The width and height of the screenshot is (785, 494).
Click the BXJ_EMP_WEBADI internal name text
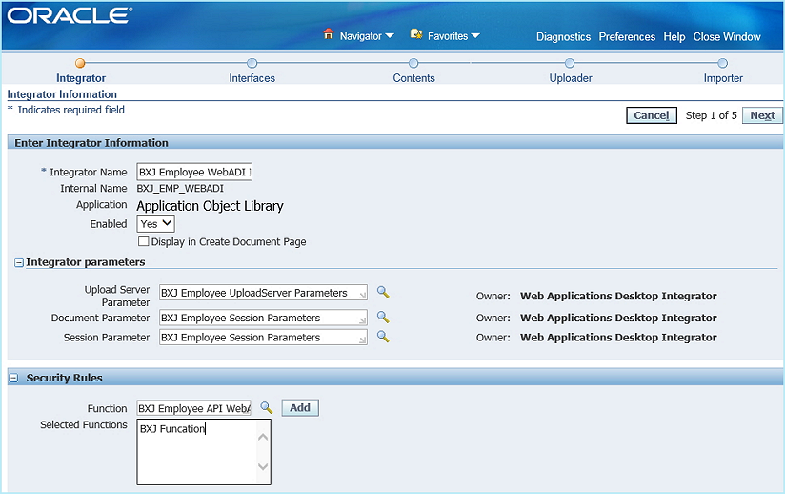coord(180,189)
